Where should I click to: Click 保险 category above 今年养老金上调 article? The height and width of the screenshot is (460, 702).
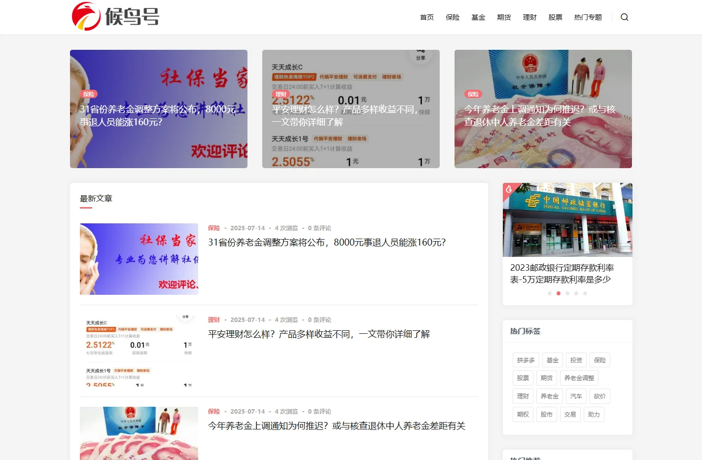click(x=214, y=411)
